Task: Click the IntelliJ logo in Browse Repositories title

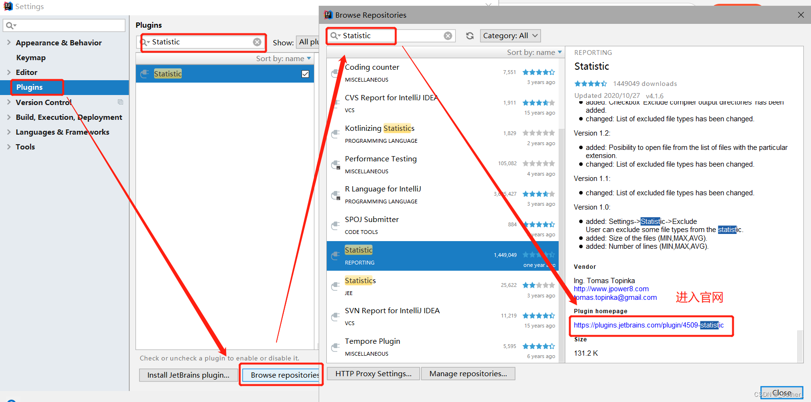Action: pos(328,15)
